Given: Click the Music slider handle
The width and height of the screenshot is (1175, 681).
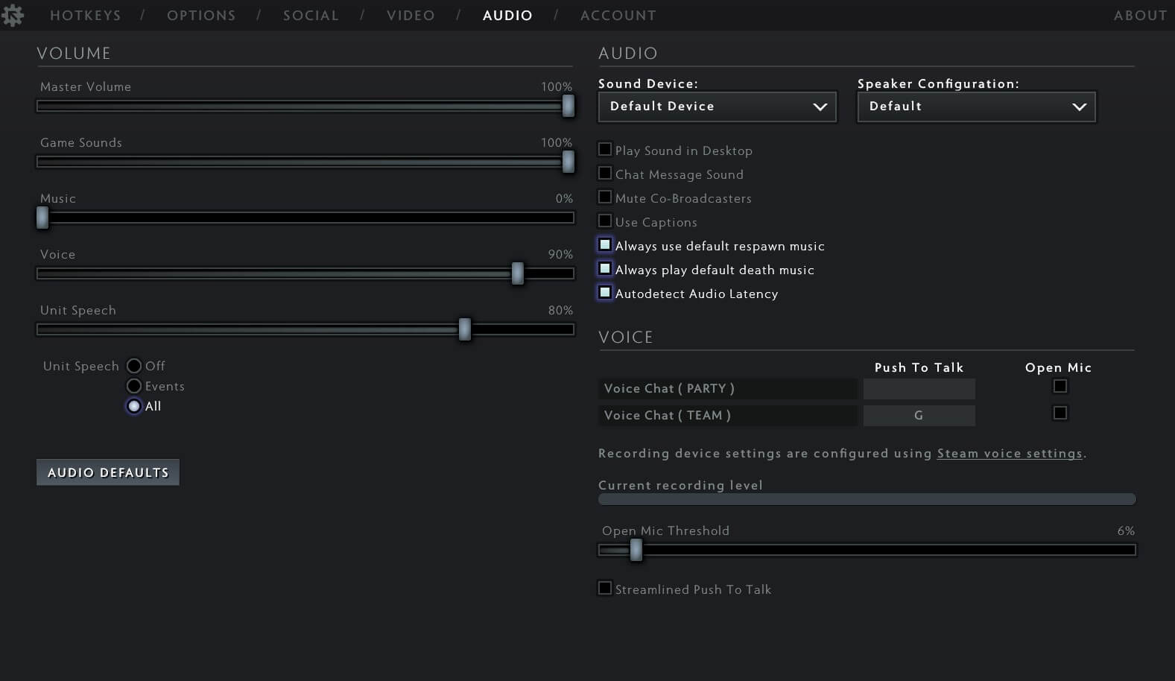Looking at the screenshot, I should coord(42,218).
